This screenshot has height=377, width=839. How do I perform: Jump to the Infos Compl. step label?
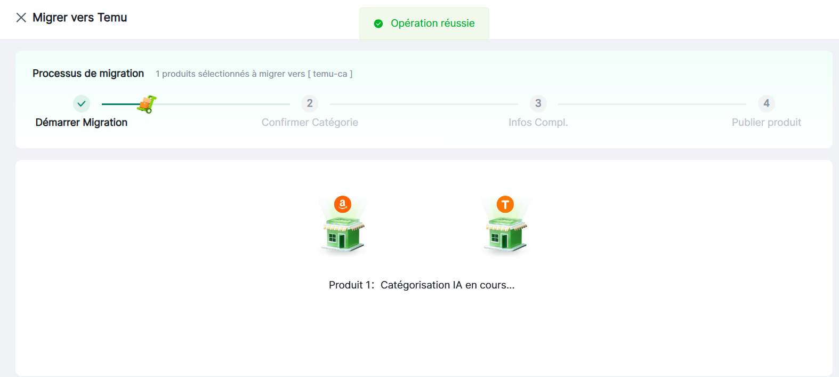point(538,123)
